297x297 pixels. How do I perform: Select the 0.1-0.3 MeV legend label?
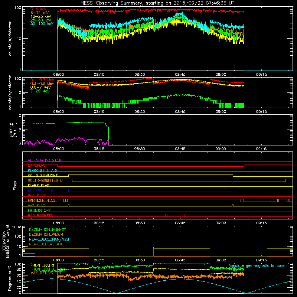tap(42, 80)
